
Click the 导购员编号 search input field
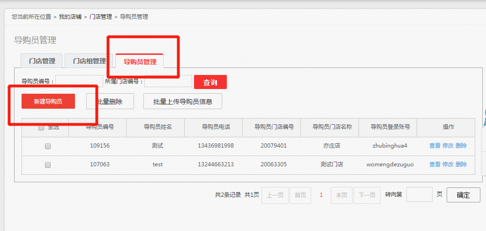(79, 81)
